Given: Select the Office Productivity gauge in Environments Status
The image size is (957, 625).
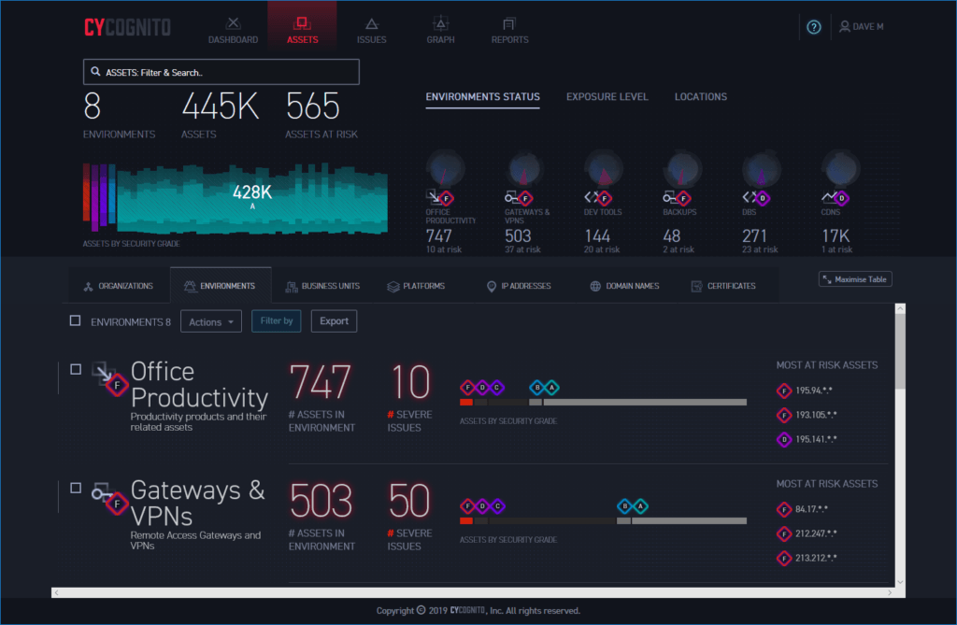Looking at the screenshot, I should 446,168.
